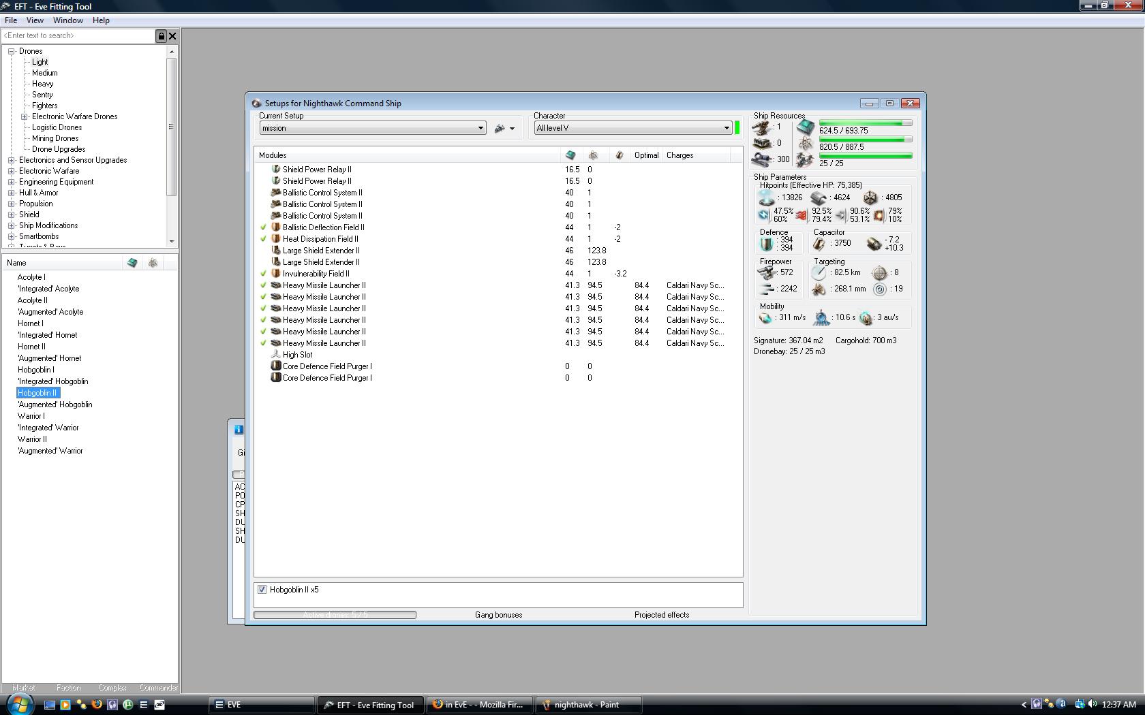Deactivate the Invulnerability Field II checkmark

[x=263, y=274]
